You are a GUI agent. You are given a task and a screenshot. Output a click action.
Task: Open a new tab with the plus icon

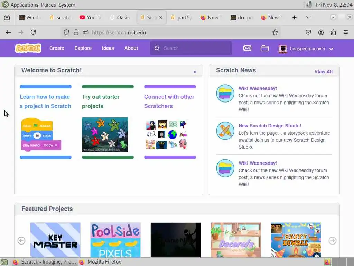coord(295,17)
